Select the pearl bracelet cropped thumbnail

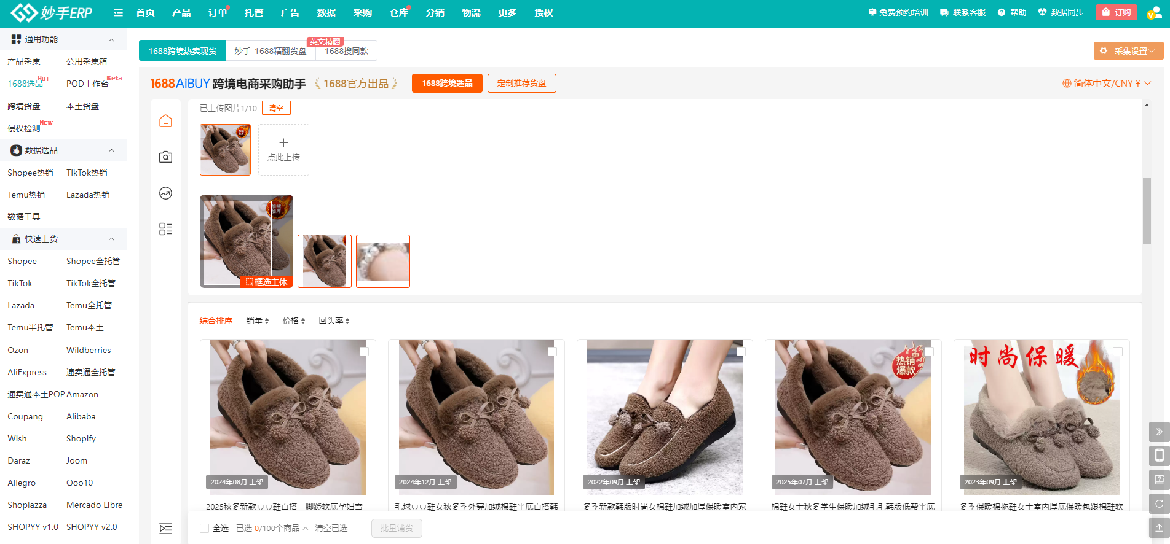click(x=383, y=261)
